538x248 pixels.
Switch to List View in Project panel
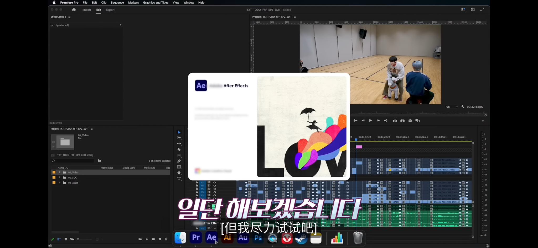coord(59,239)
